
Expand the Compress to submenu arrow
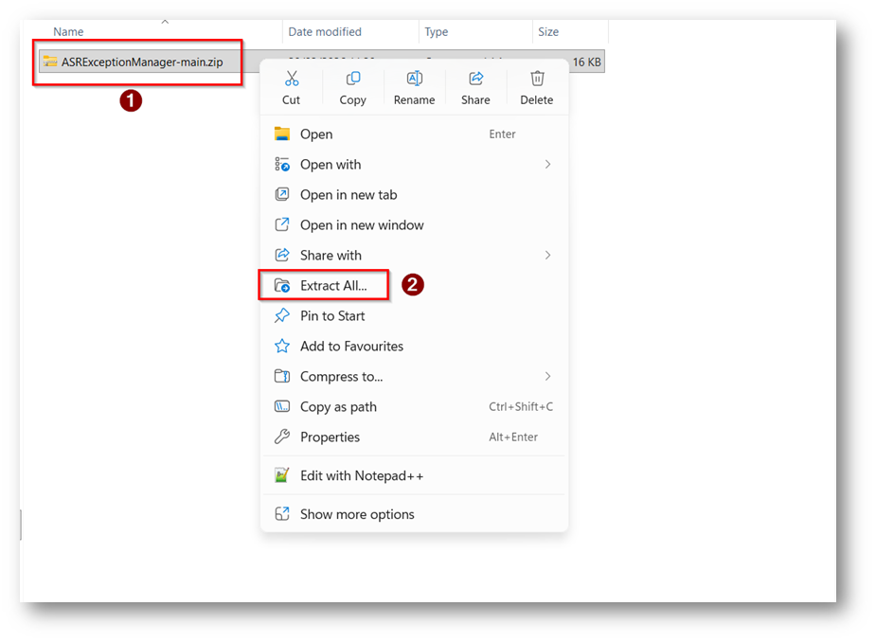547,377
